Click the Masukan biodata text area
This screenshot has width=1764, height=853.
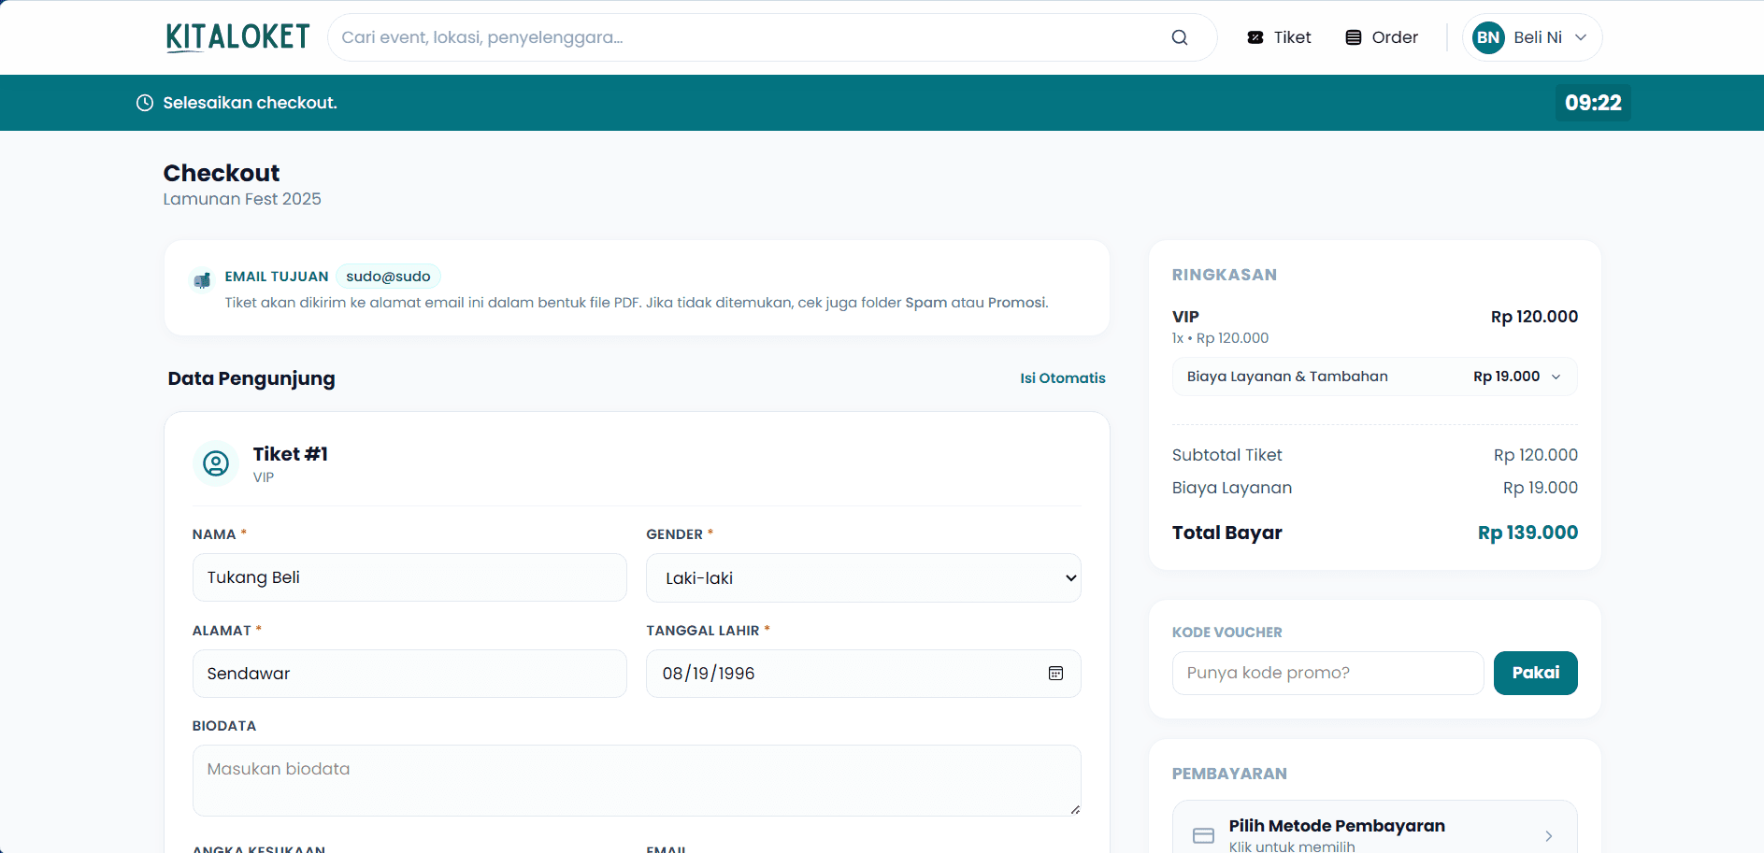(637, 780)
